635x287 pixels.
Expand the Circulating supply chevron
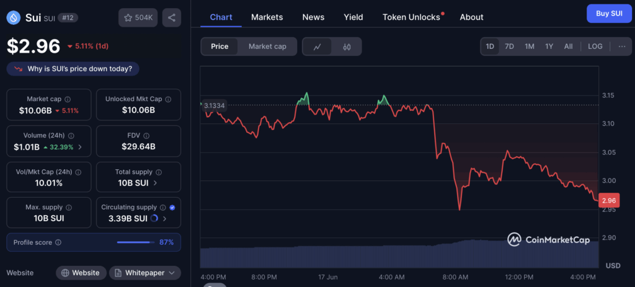(x=164, y=219)
